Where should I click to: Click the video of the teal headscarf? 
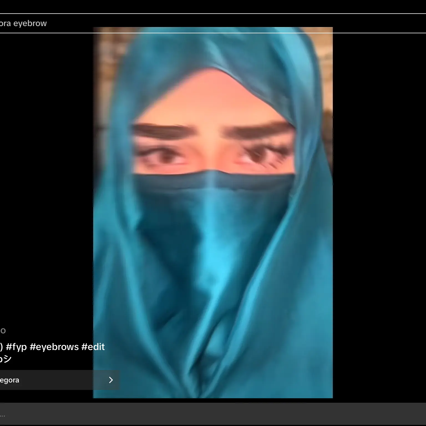[213, 213]
